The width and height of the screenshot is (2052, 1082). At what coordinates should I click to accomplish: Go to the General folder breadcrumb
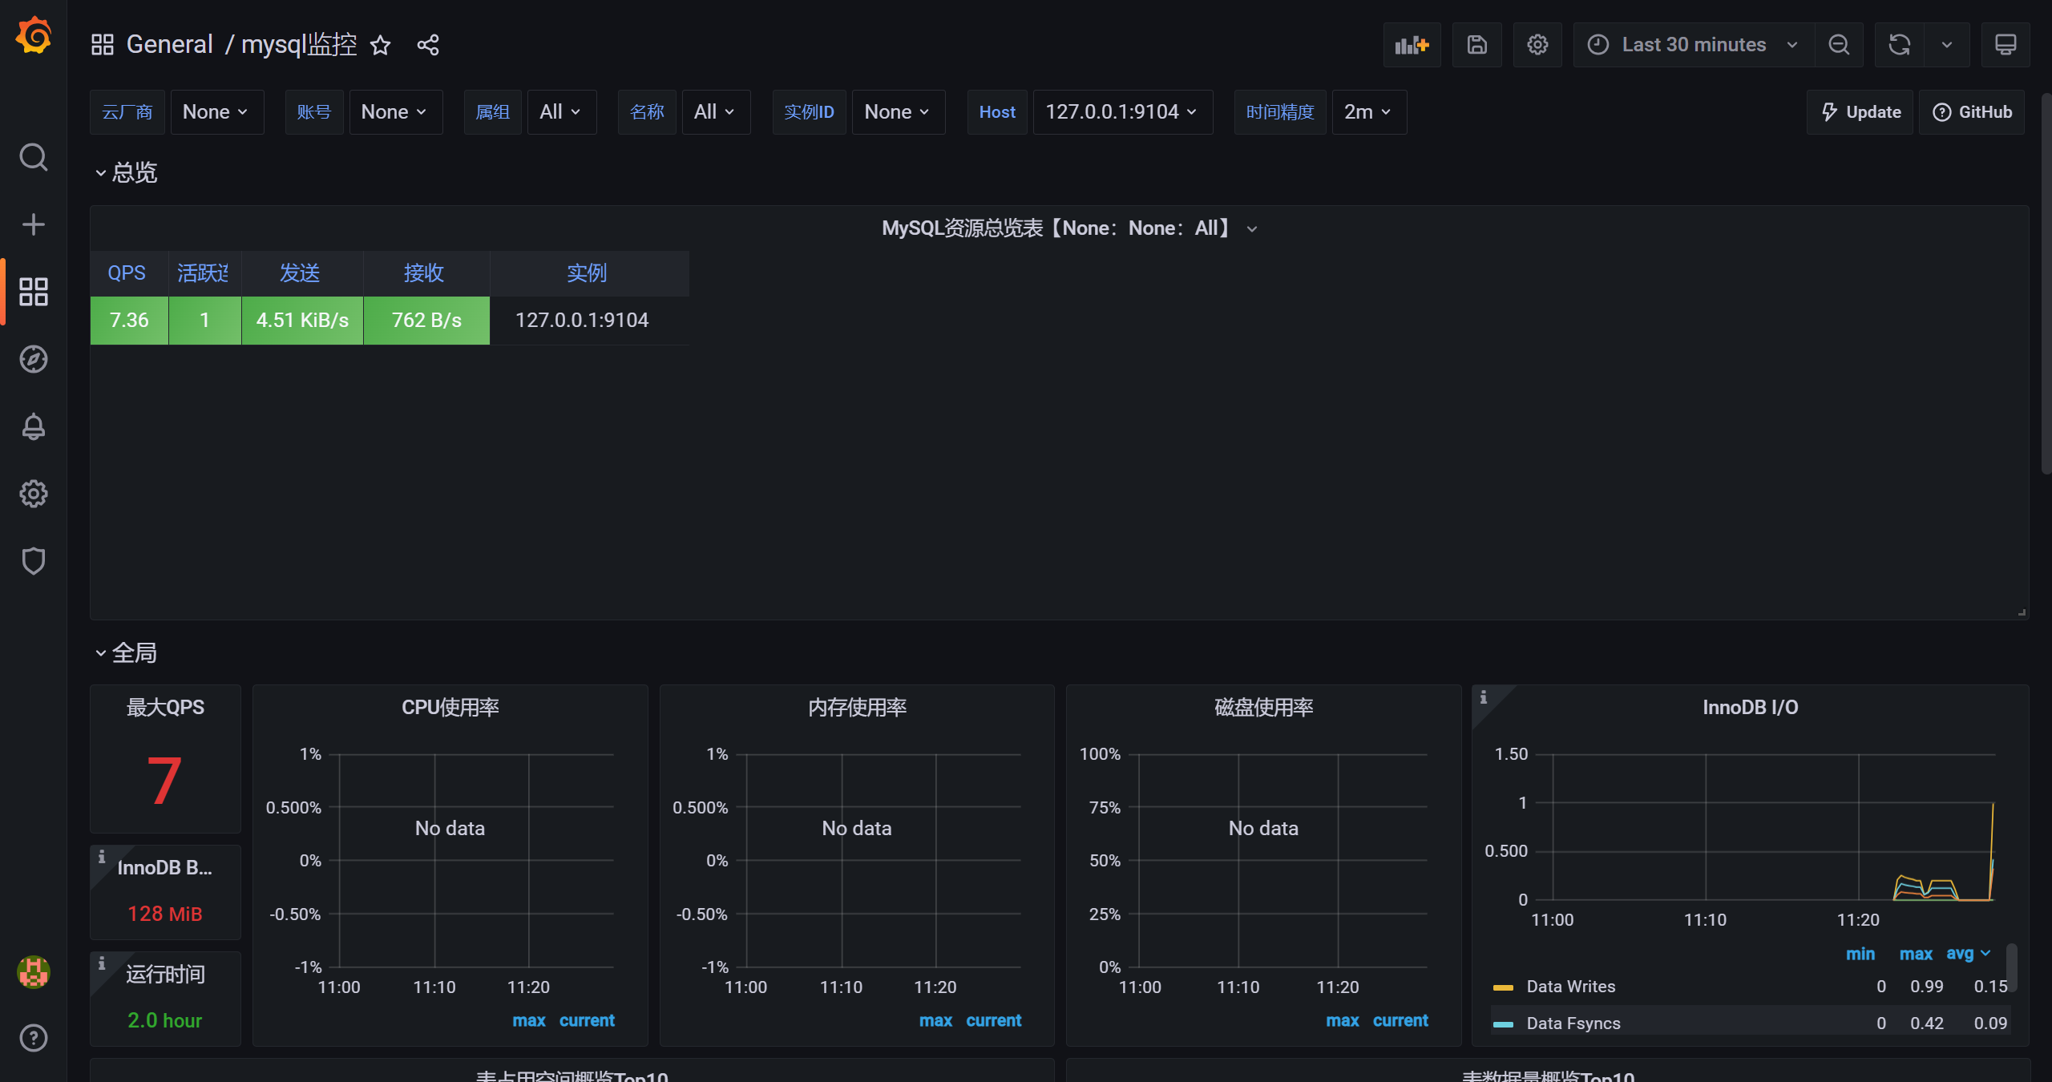[169, 45]
